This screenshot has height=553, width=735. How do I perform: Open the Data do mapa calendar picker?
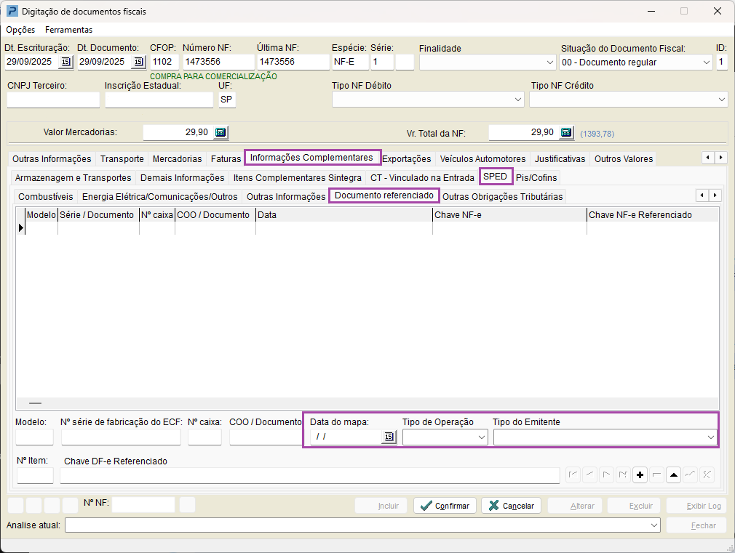pos(389,437)
